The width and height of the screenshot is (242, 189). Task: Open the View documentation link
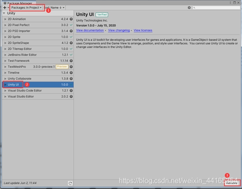point(90,31)
